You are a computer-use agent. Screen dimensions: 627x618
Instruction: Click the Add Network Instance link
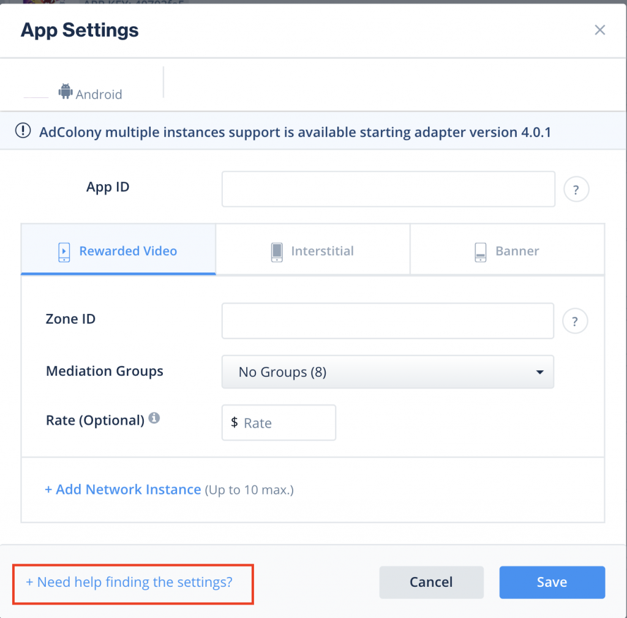tap(122, 490)
